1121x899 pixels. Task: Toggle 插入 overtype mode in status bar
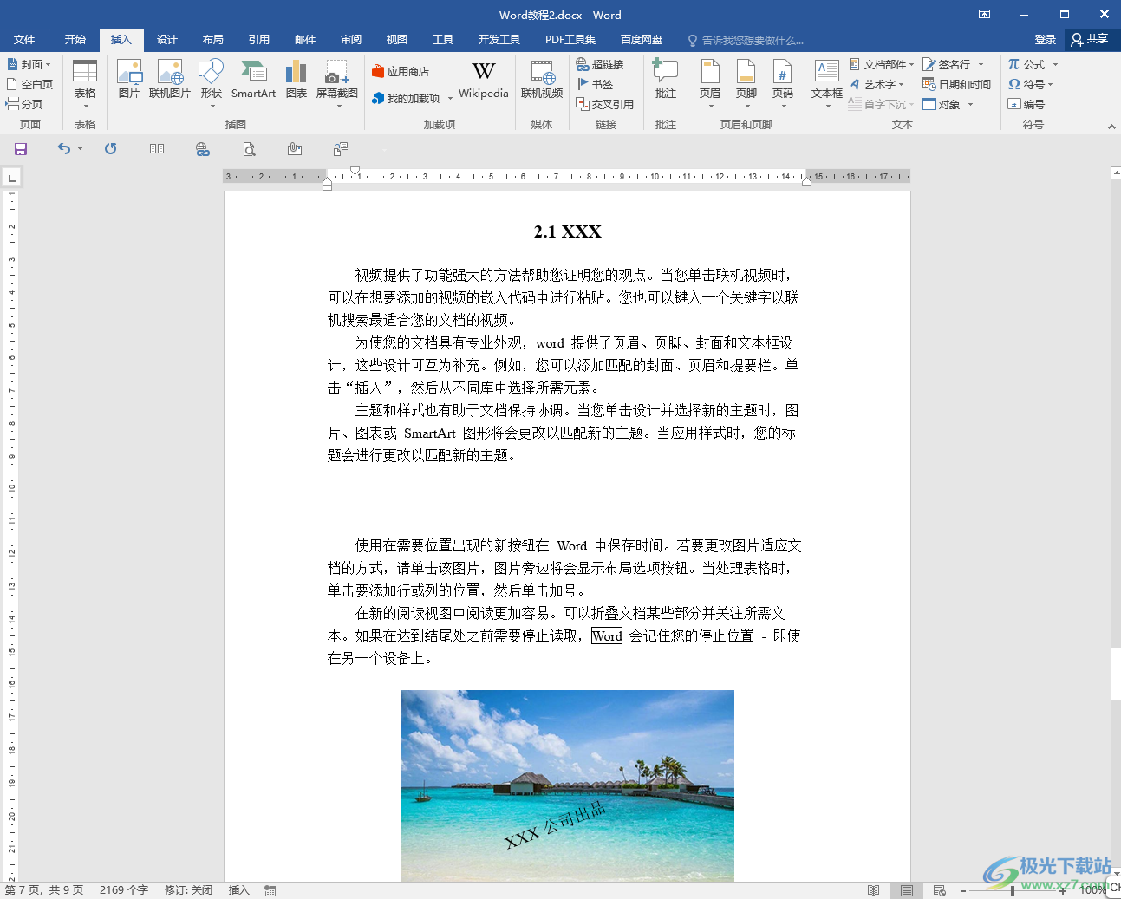point(238,890)
